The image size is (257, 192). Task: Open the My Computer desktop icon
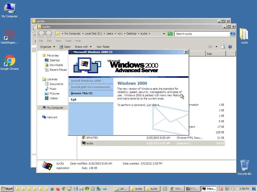coord(10,10)
